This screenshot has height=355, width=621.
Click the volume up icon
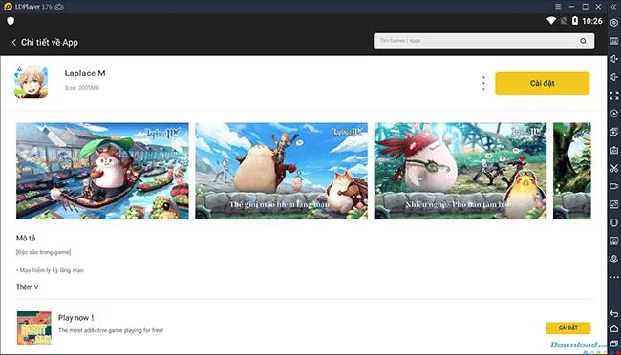point(614,59)
